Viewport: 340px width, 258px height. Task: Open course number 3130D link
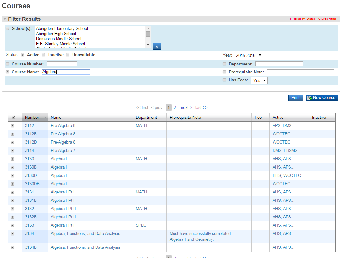click(x=31, y=176)
